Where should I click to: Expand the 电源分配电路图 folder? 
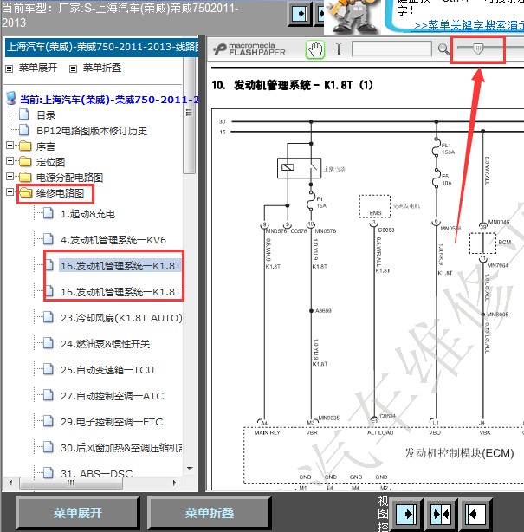coord(10,177)
